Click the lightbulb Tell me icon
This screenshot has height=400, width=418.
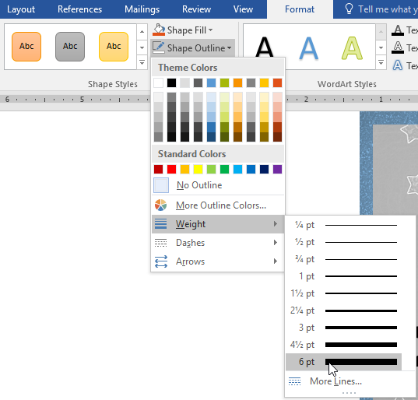(349, 9)
